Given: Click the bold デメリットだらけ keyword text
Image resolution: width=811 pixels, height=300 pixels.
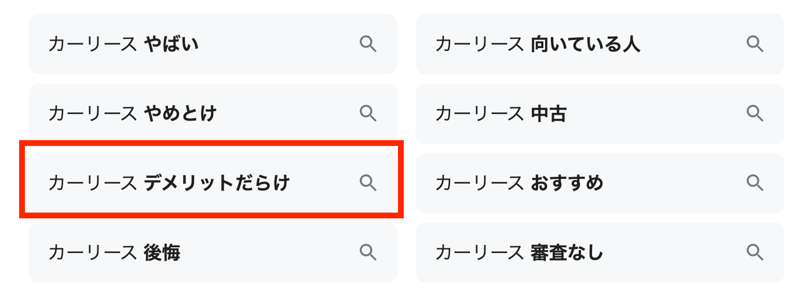Looking at the screenshot, I should [217, 184].
